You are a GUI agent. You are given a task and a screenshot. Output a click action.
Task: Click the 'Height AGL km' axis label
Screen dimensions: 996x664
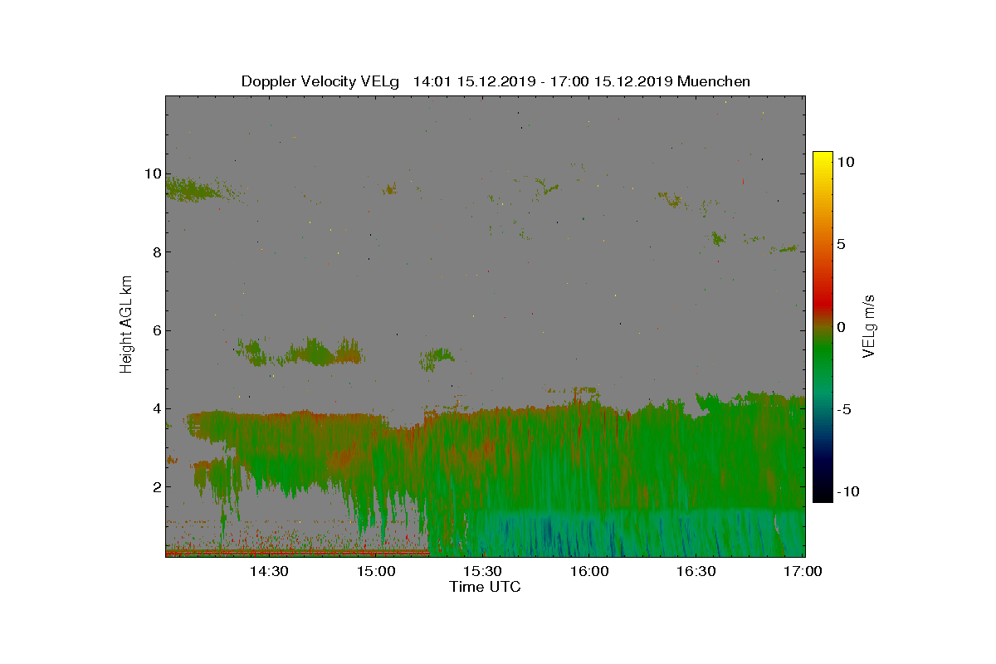126,324
